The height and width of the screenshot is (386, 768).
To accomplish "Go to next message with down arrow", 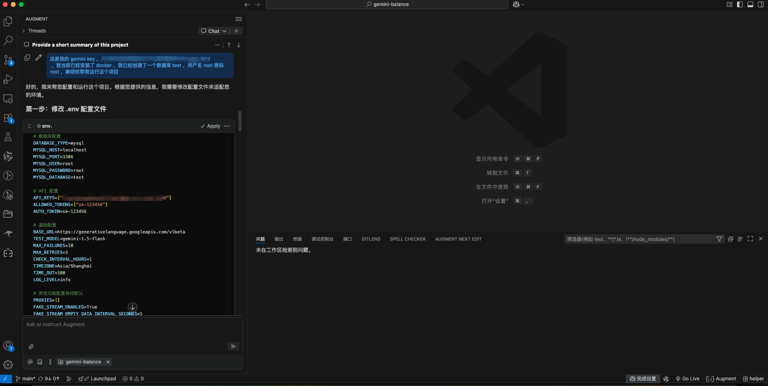I will click(239, 45).
